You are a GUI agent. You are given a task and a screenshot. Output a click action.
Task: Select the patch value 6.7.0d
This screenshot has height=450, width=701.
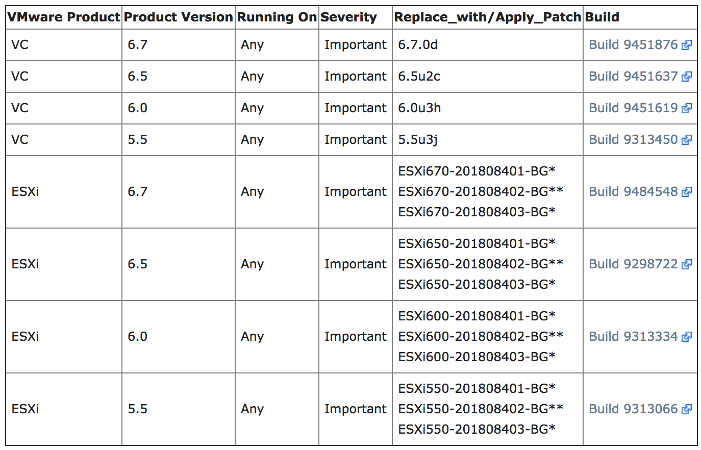418,45
